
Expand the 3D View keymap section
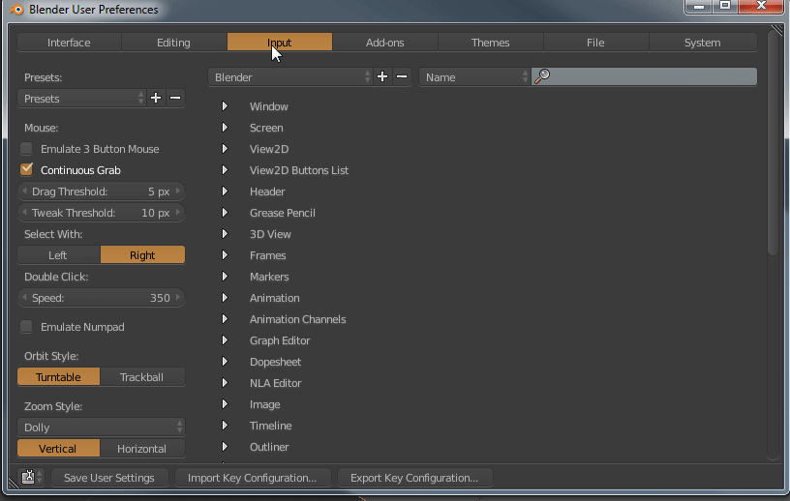pyautogui.click(x=225, y=234)
